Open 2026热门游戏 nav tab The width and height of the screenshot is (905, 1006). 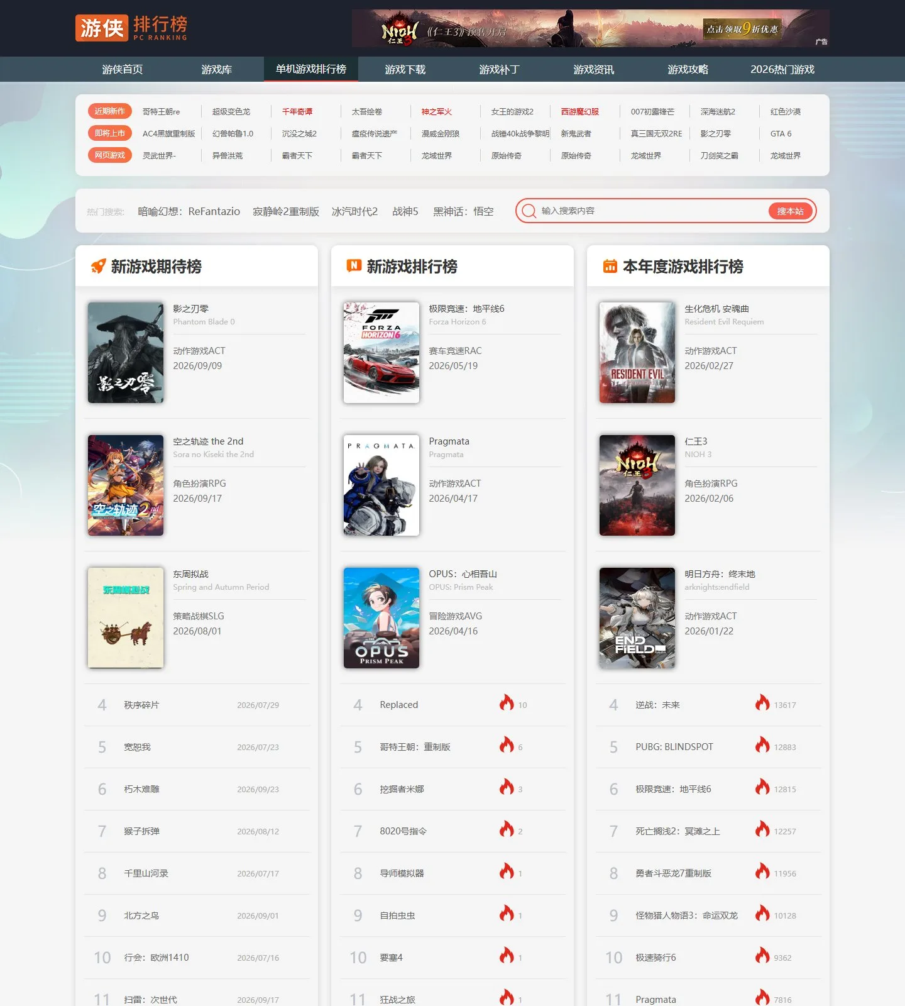point(782,69)
